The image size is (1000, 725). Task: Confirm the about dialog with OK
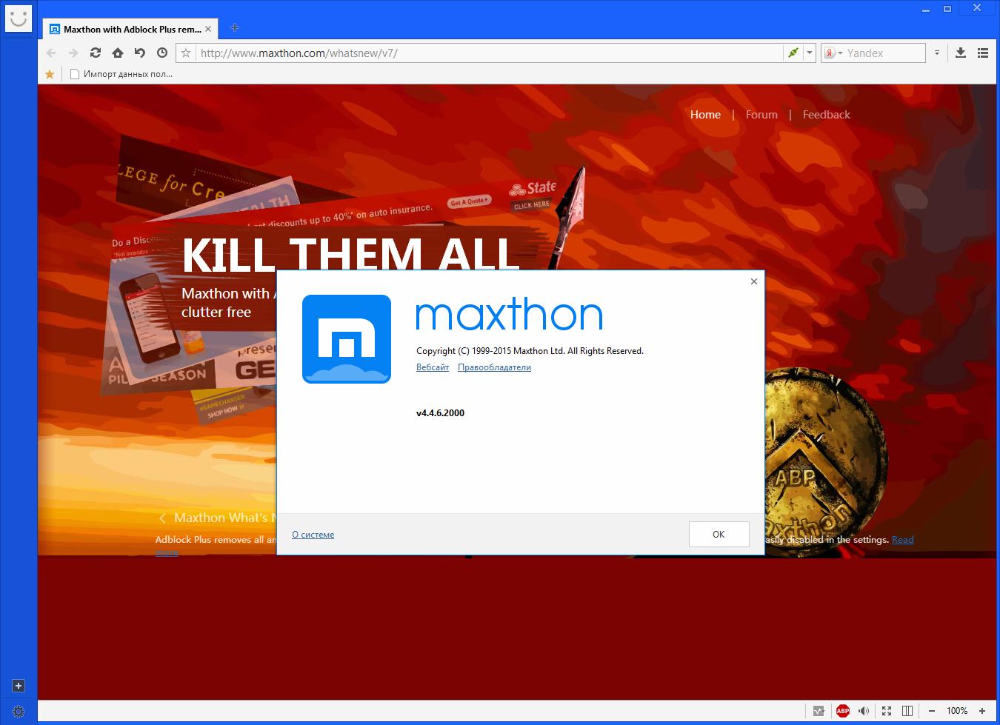719,534
